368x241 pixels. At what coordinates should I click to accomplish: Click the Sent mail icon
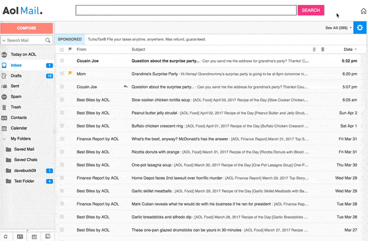point(4,86)
